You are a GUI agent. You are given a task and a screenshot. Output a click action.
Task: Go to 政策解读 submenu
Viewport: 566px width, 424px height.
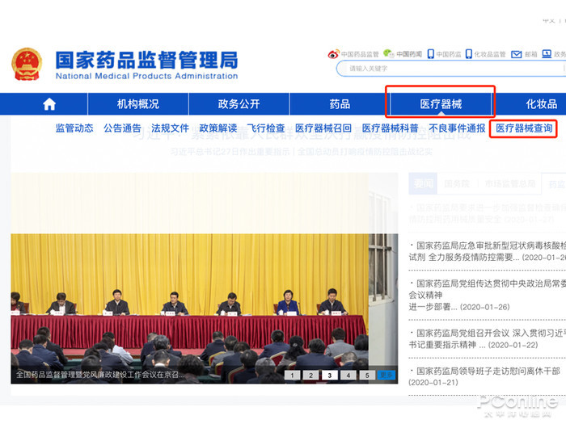pos(218,128)
